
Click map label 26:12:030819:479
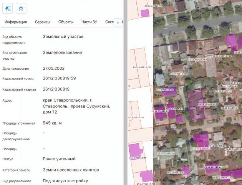pos(146,184)
